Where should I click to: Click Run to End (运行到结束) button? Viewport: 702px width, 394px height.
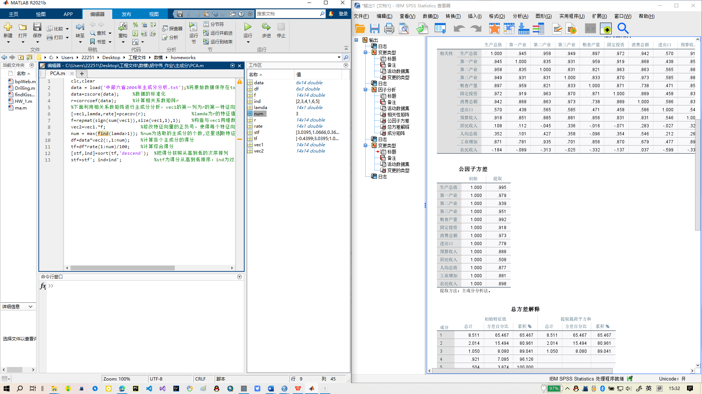click(x=218, y=42)
